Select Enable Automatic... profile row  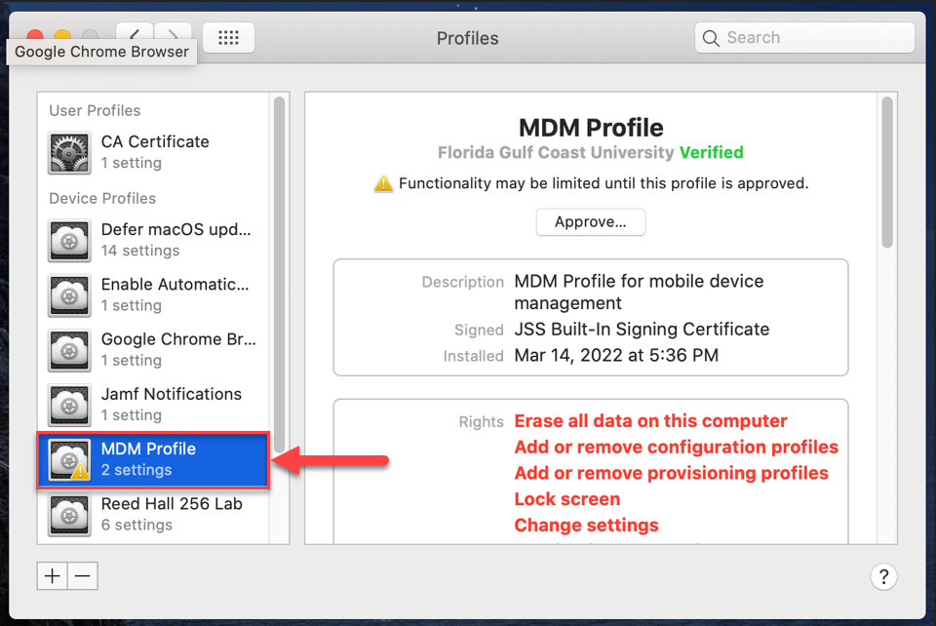click(x=154, y=294)
